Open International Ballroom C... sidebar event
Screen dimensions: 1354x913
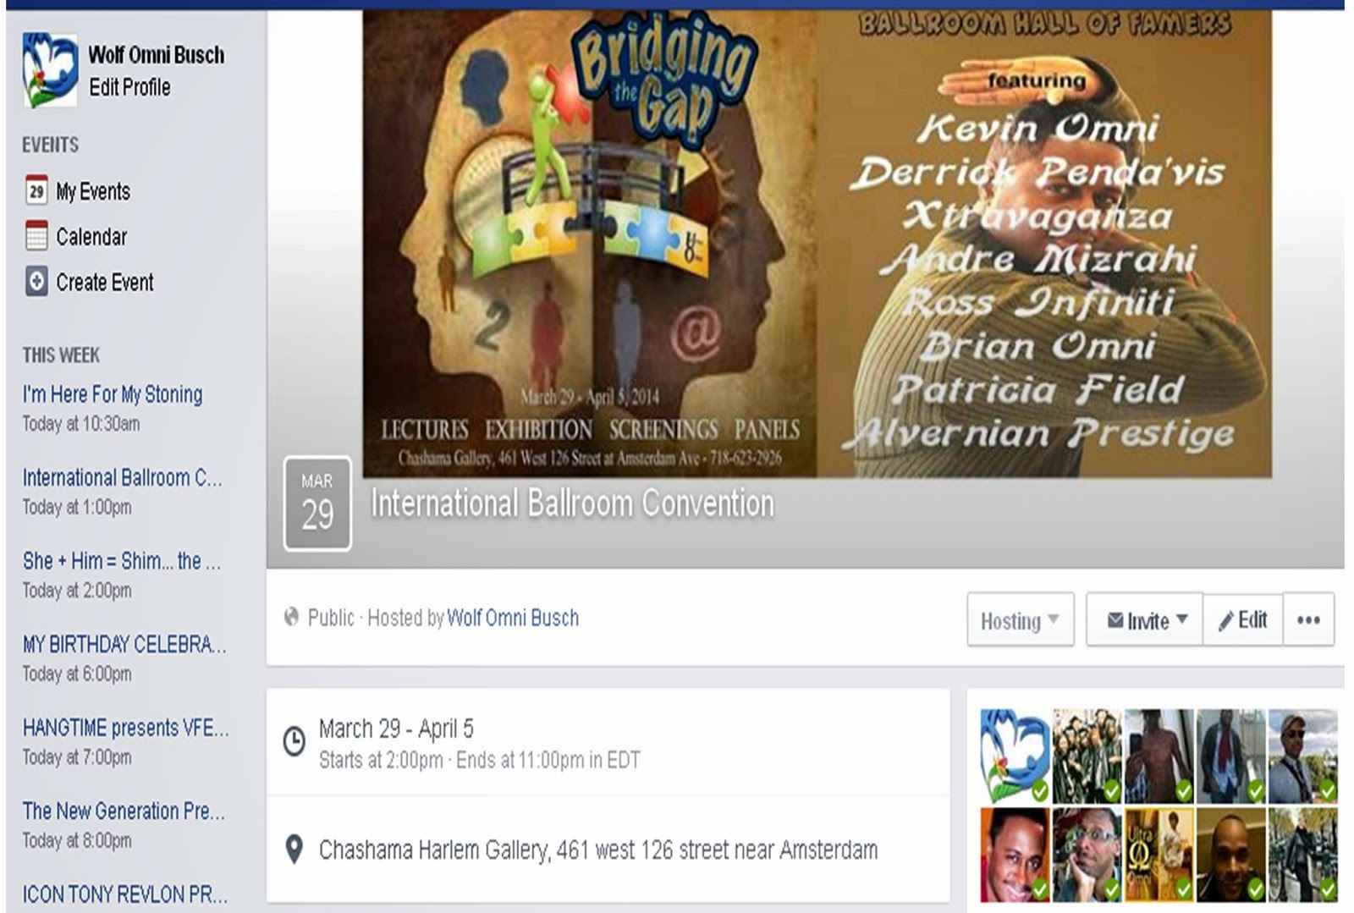click(x=122, y=478)
